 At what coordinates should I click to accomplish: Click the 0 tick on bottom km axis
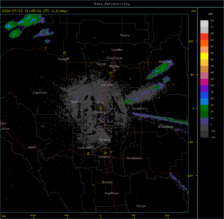[x=100, y=216]
